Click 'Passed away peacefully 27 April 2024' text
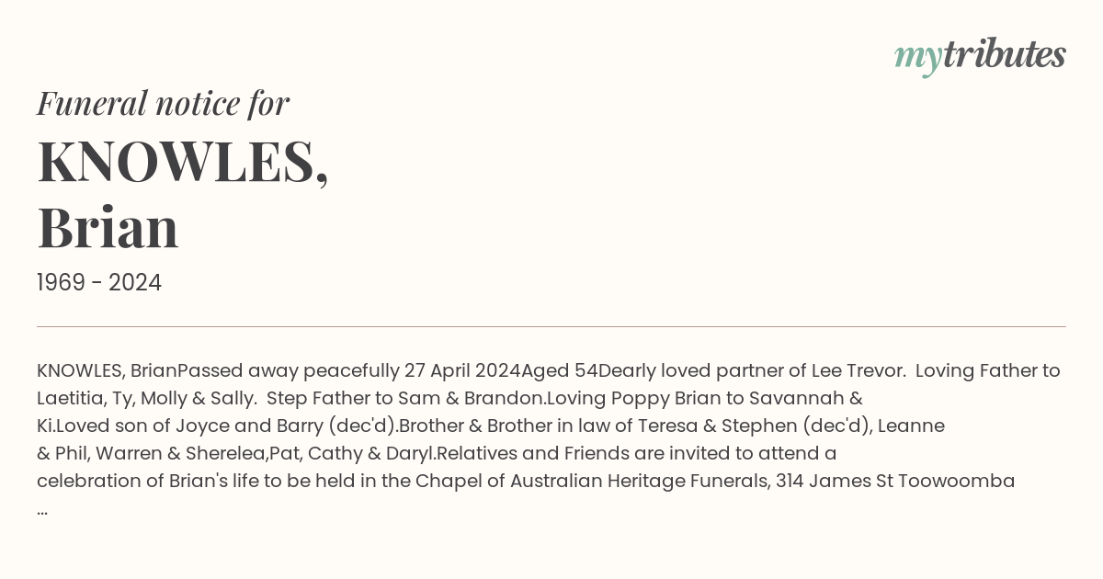Image resolution: width=1103 pixels, height=579 pixels. pos(349,371)
